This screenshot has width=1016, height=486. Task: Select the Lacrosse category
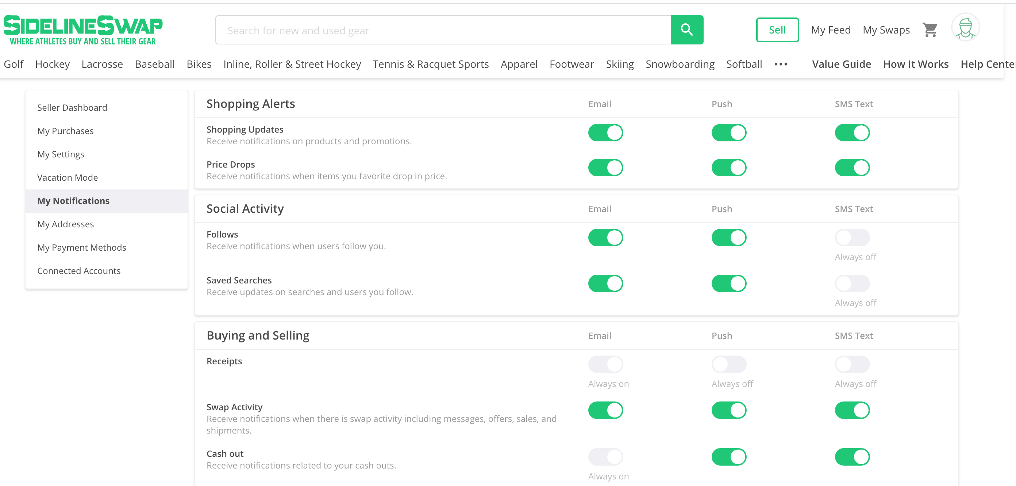point(102,64)
